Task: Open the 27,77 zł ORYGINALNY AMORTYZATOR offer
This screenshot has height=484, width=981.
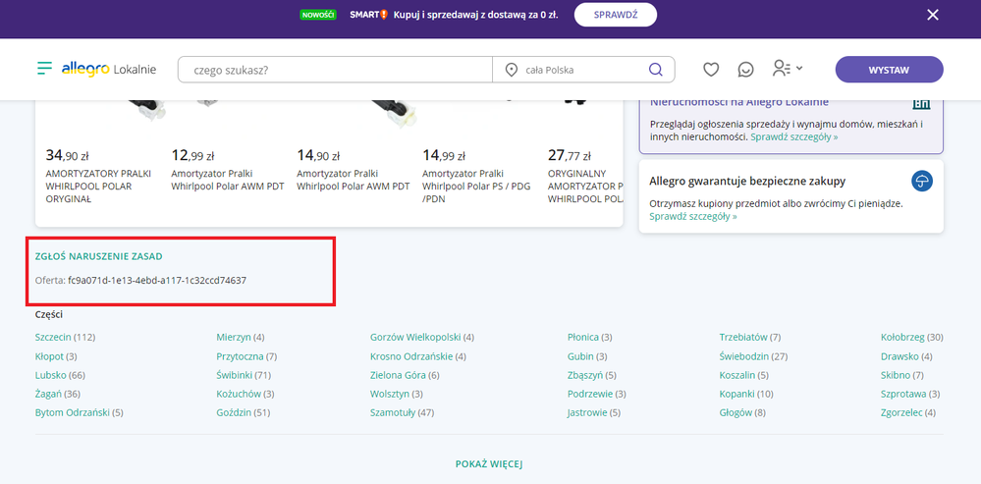Action: (x=585, y=176)
